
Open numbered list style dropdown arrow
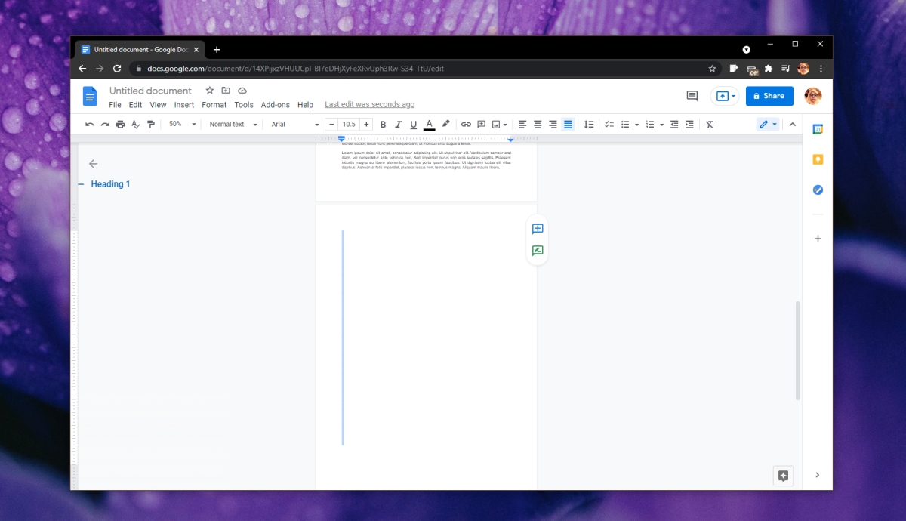point(661,125)
